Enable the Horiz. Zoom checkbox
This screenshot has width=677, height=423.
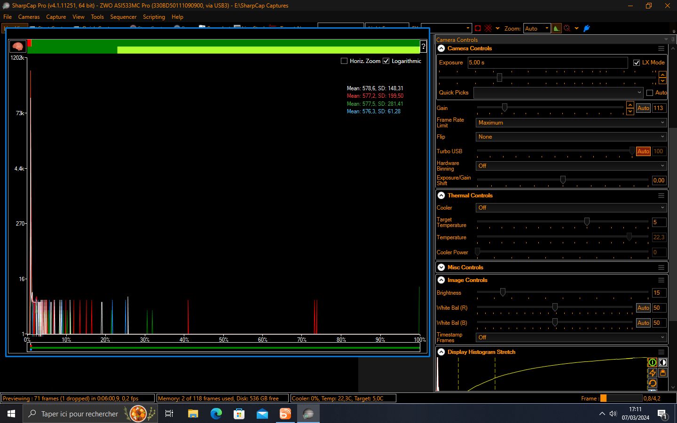[344, 61]
